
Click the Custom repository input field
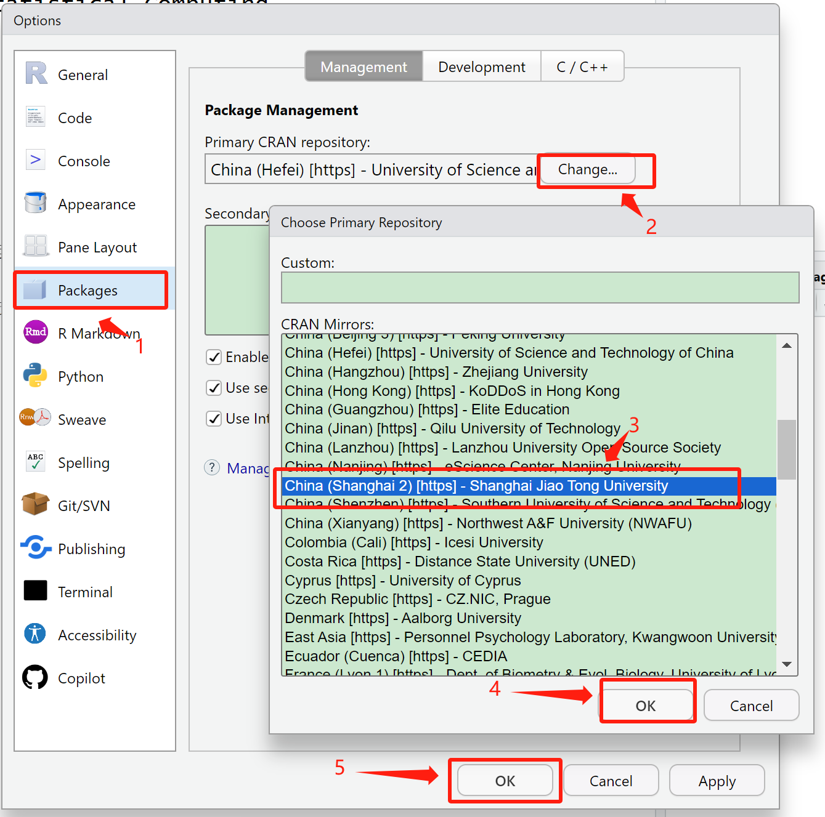pyautogui.click(x=540, y=288)
